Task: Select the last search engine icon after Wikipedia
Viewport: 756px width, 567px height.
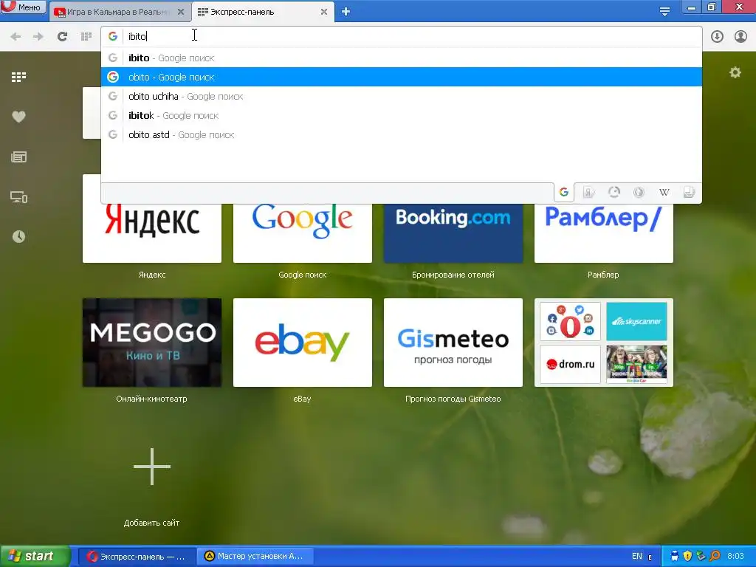Action: 689,193
